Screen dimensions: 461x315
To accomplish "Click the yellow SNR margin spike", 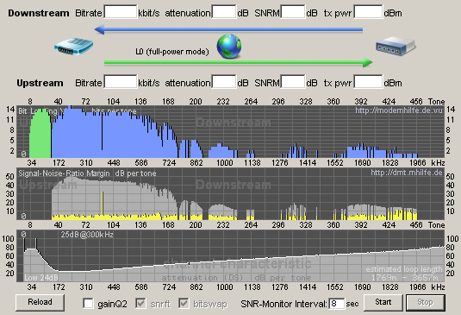I will (x=103, y=203).
